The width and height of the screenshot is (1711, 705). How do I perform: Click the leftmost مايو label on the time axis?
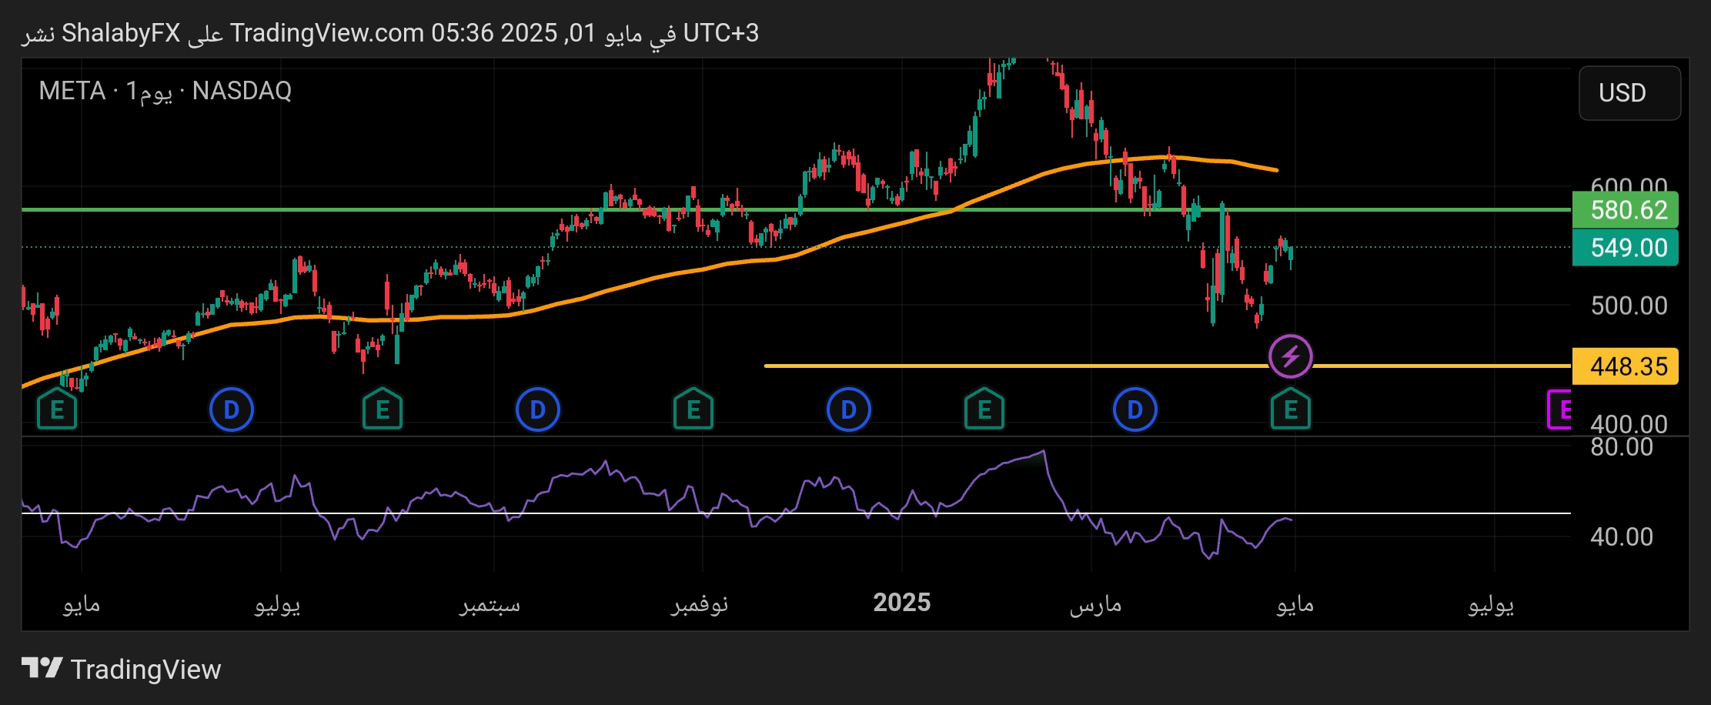82,605
